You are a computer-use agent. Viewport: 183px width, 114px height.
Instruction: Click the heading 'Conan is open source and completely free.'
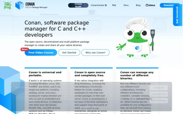click(90, 74)
